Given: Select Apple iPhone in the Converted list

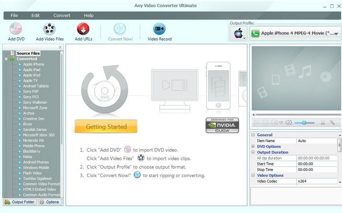Looking at the screenshot, I should (34, 64).
